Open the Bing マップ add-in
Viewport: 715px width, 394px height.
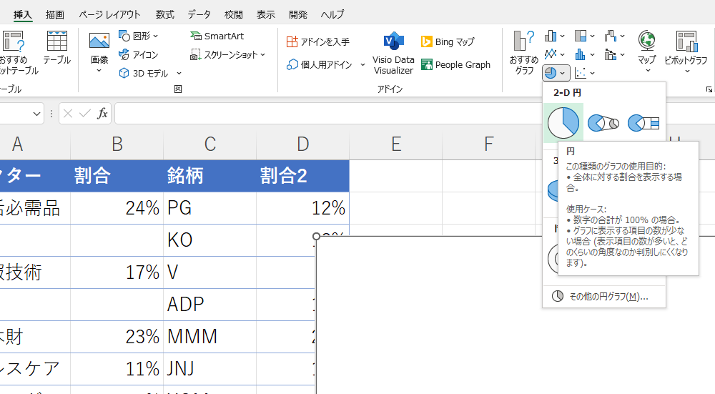(448, 41)
